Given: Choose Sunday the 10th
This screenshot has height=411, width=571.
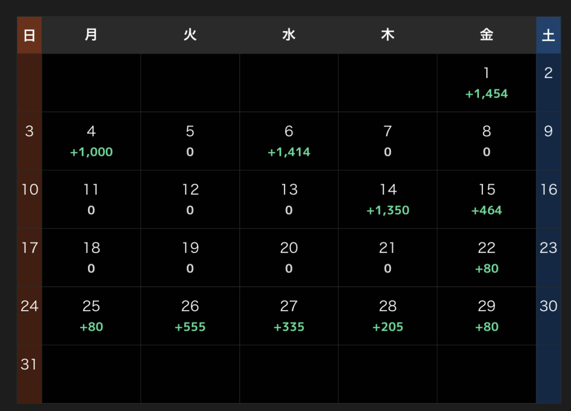Looking at the screenshot, I should 30,199.
